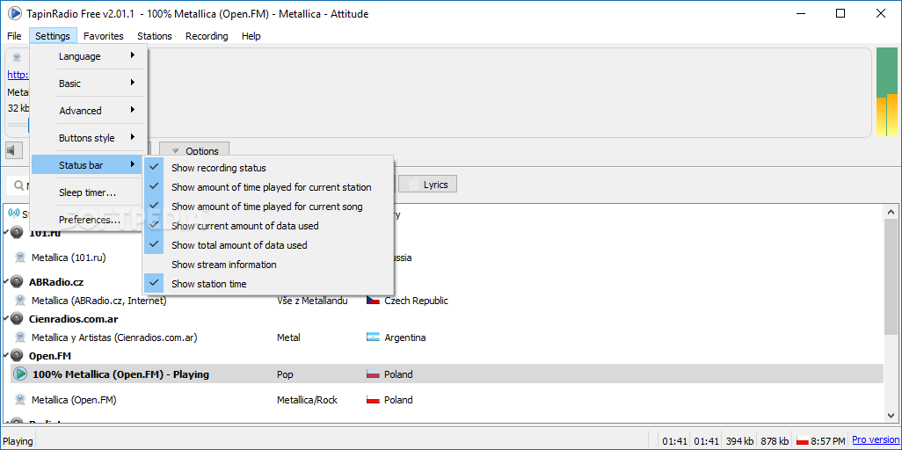Click 394 kb data field in status bar
The width and height of the screenshot is (902, 450).
point(739,441)
